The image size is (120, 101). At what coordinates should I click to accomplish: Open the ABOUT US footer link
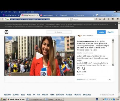(x=8, y=95)
